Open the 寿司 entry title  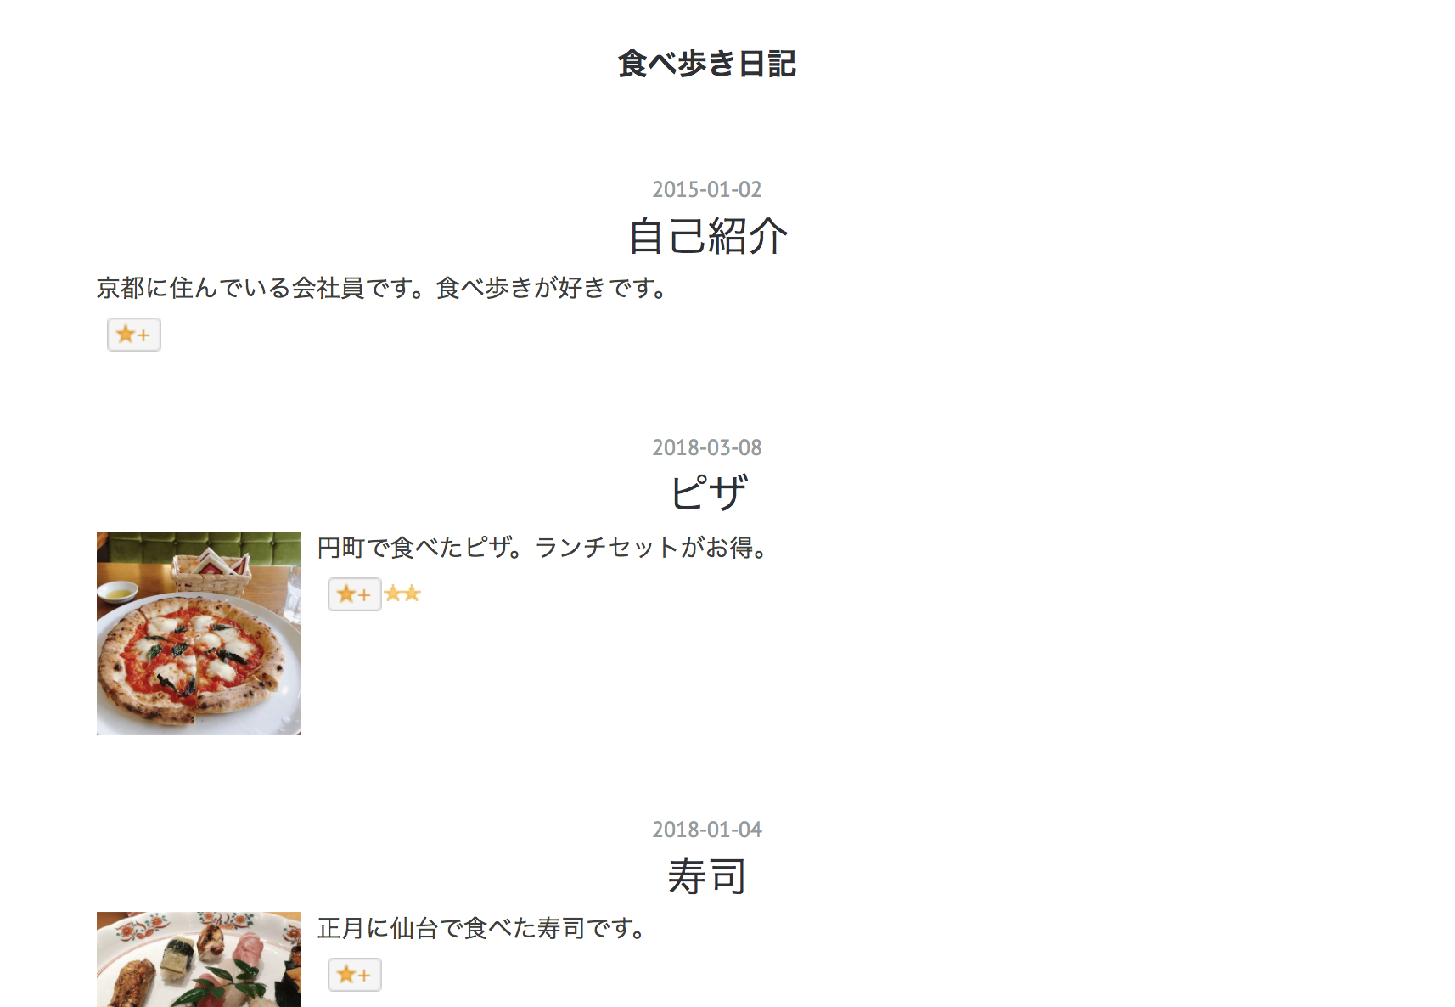click(x=707, y=876)
